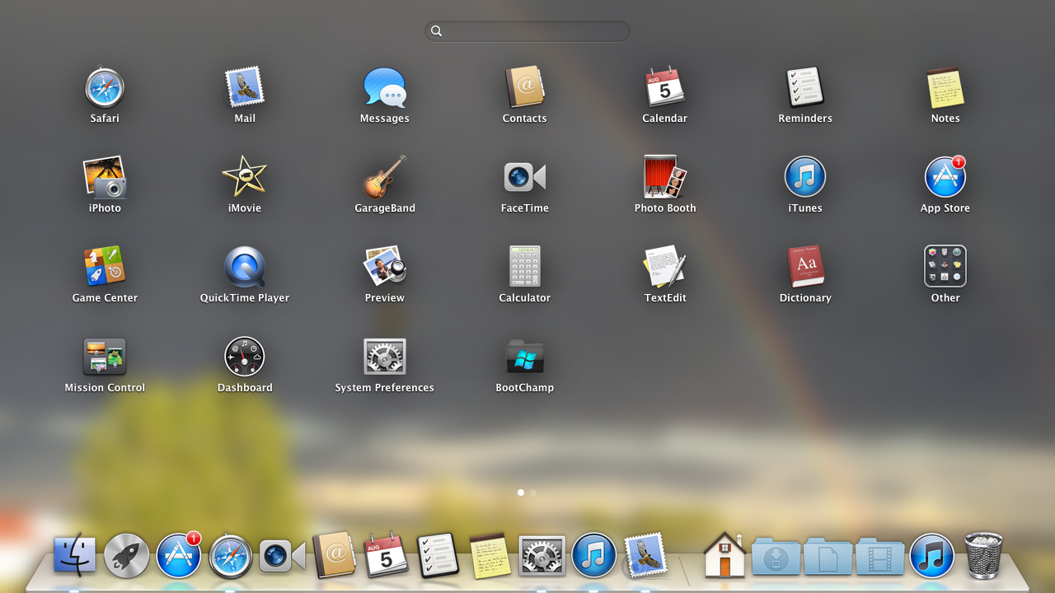
Task: Open Mail from the Dock
Action: pos(645,554)
